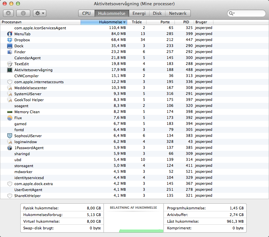The height and width of the screenshot is (237, 269).
Task: Select the mdworker process row
Action: [134, 172]
